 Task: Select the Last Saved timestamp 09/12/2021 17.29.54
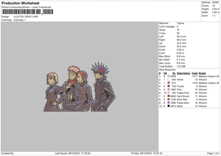point(79,153)
